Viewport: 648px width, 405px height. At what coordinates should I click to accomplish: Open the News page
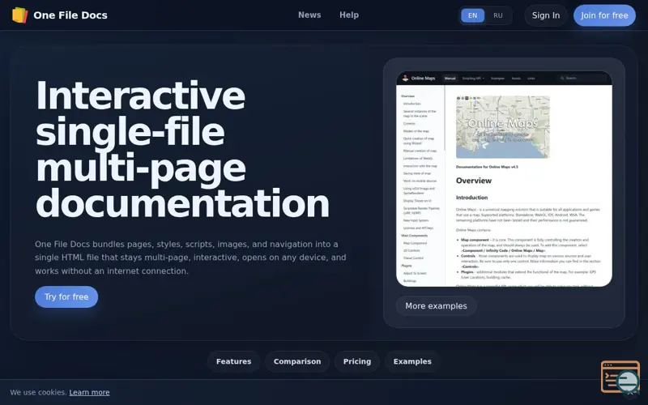pos(309,15)
